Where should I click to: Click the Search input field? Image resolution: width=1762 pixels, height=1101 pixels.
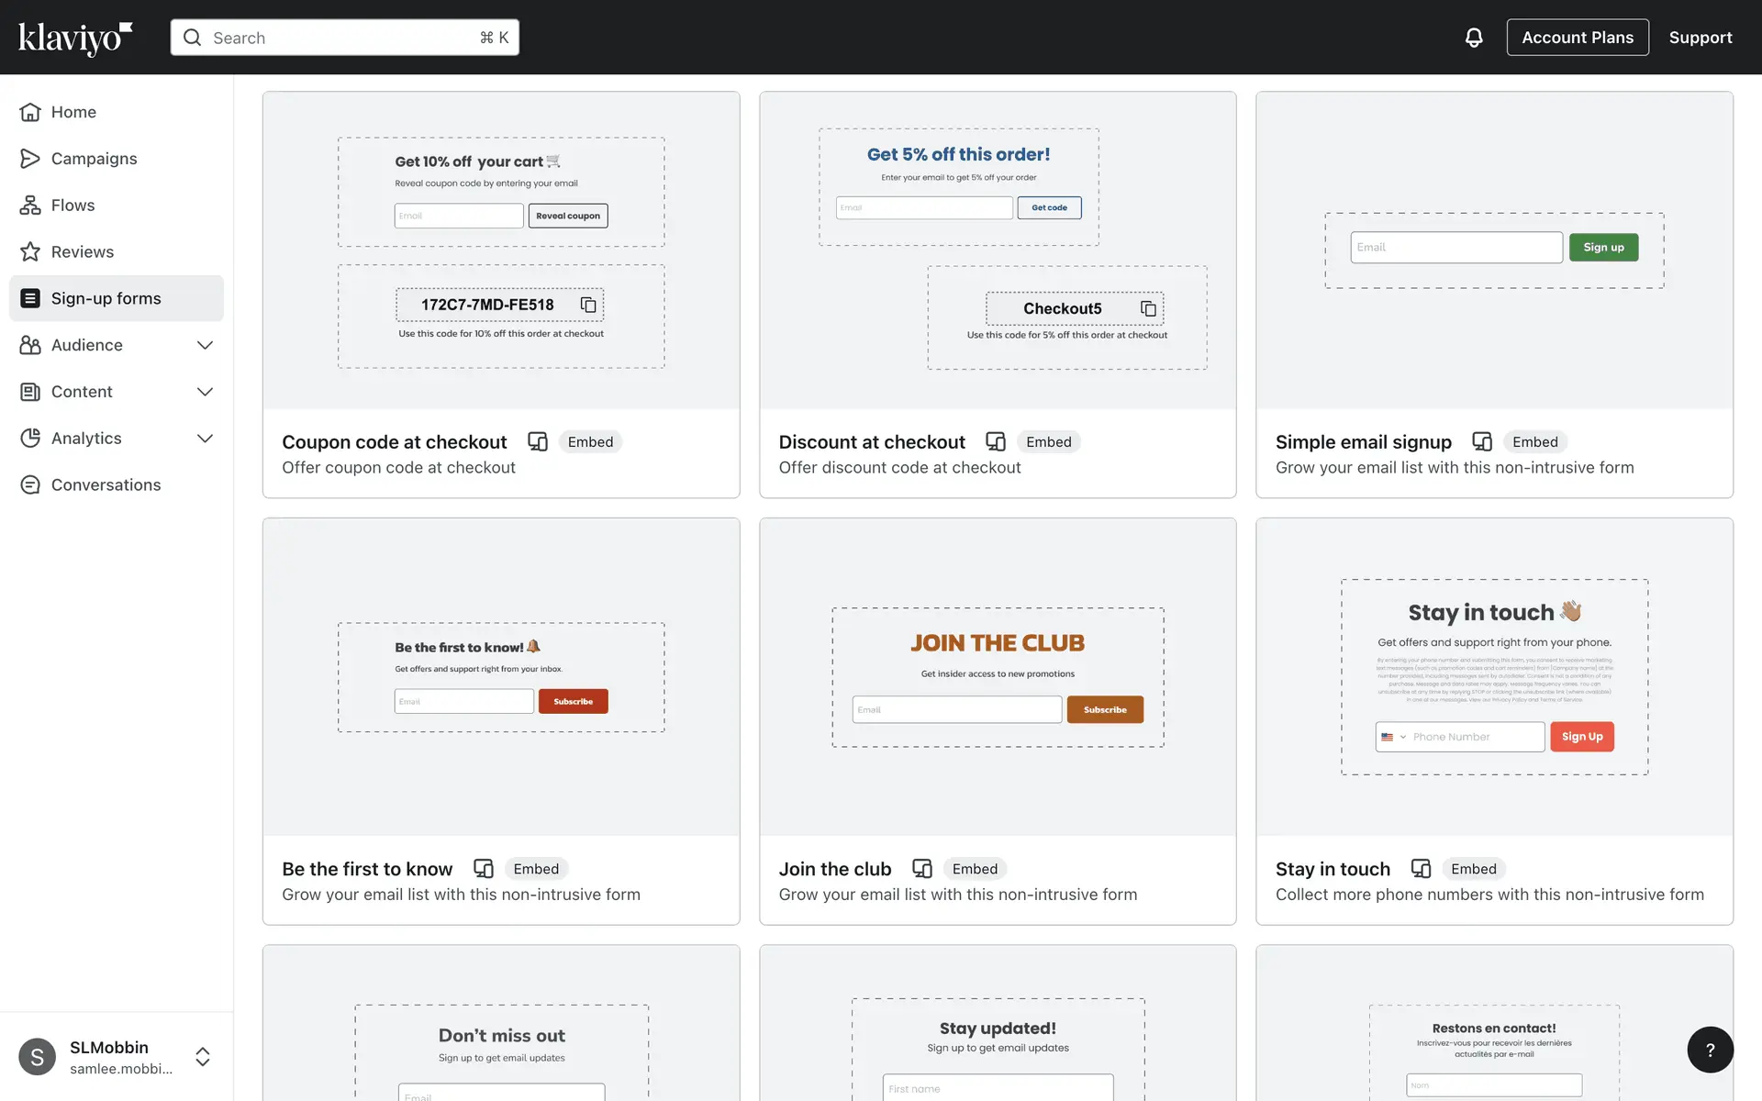pyautogui.click(x=344, y=38)
